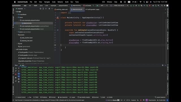Switch to activity_main.xml editor tab
181x102 pixels.
62,9
